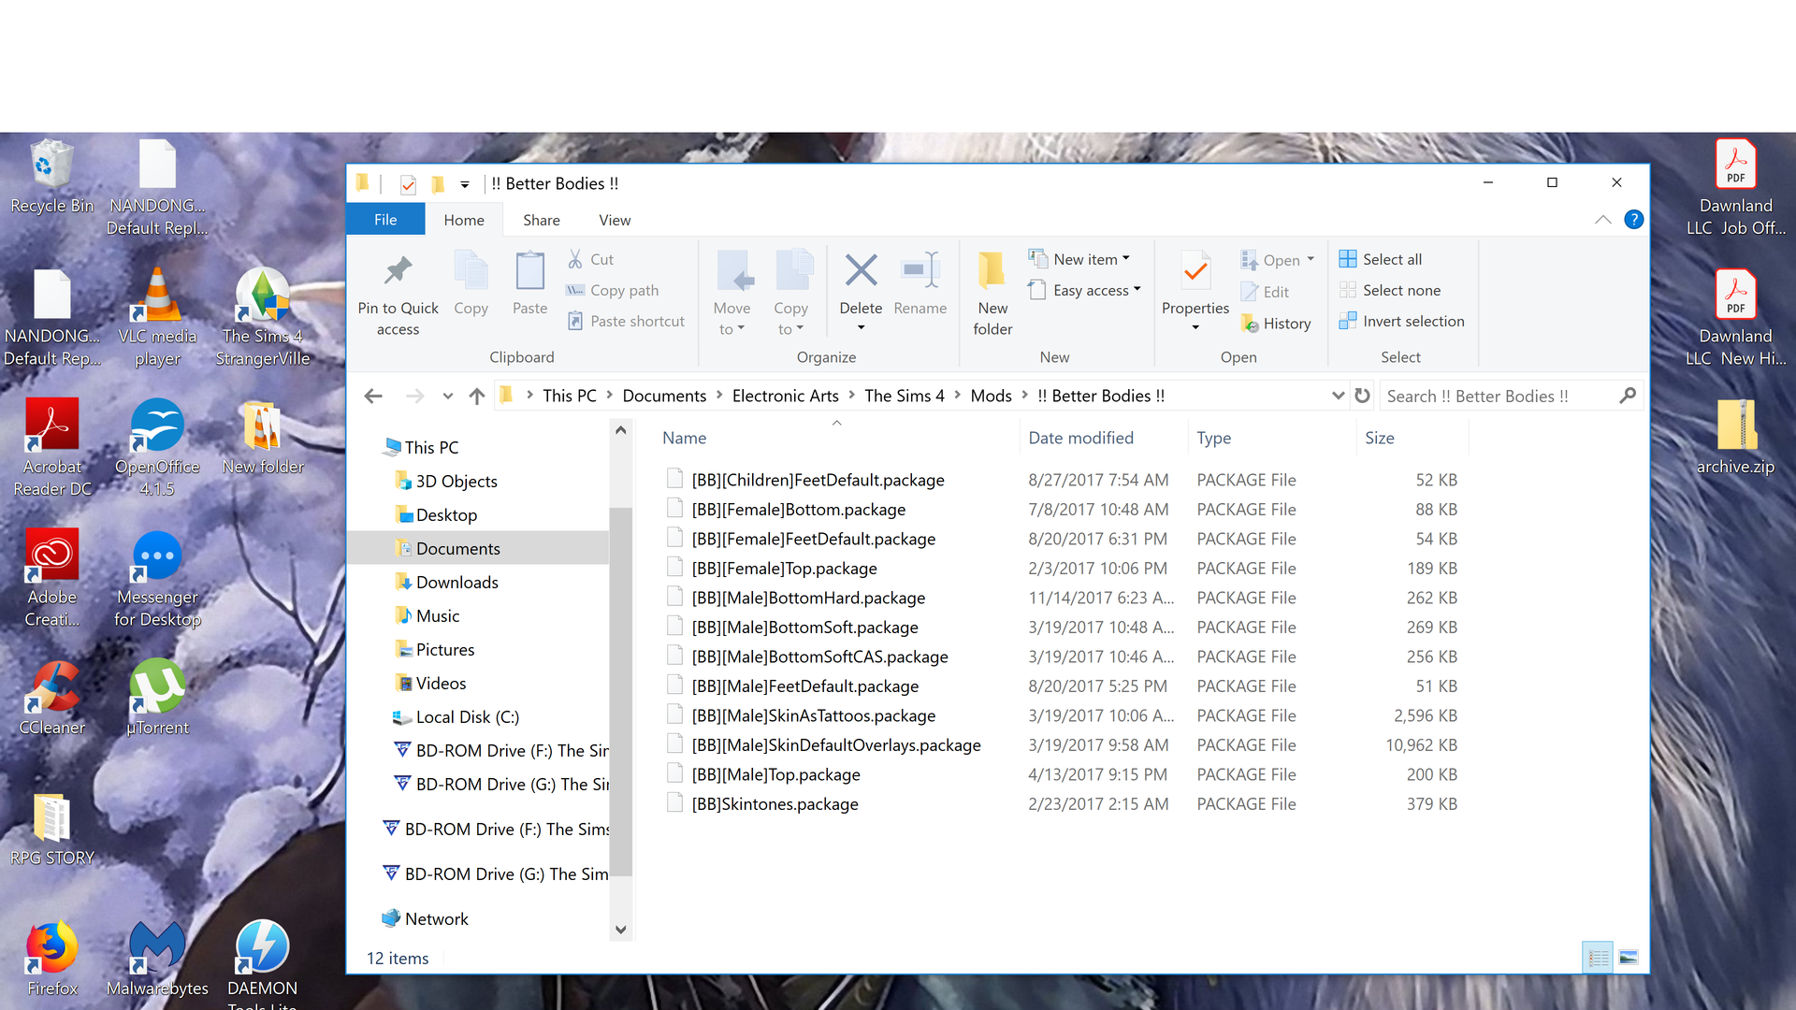Select the CCleaner desktop shortcut
Viewport: 1796px width, 1010px height.
52,698
